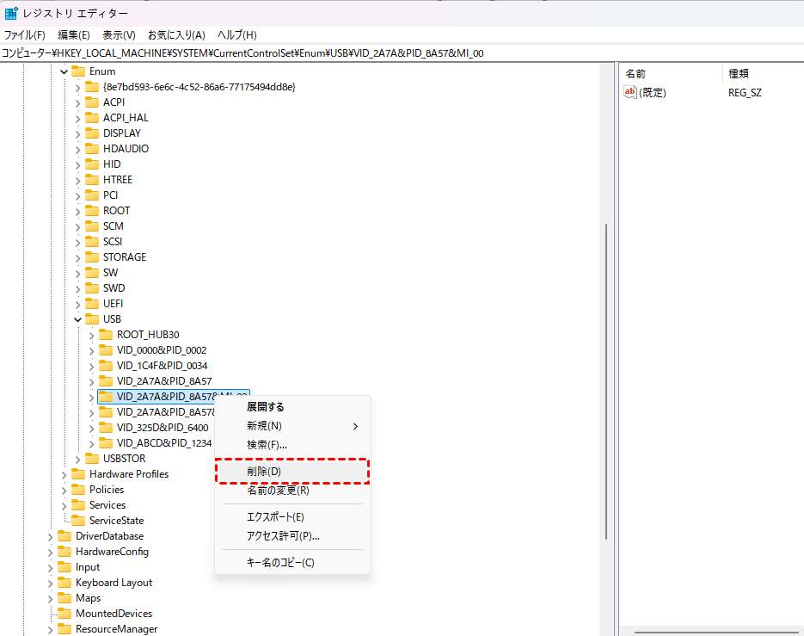
Task: Choose 削除(D) from the context menu
Action: pyautogui.click(x=264, y=472)
